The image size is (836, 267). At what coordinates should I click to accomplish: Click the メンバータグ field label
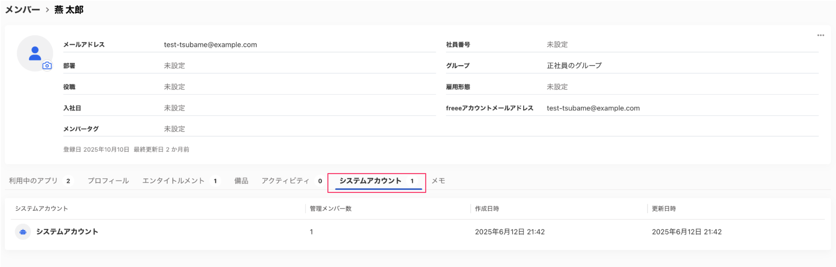pyautogui.click(x=81, y=129)
